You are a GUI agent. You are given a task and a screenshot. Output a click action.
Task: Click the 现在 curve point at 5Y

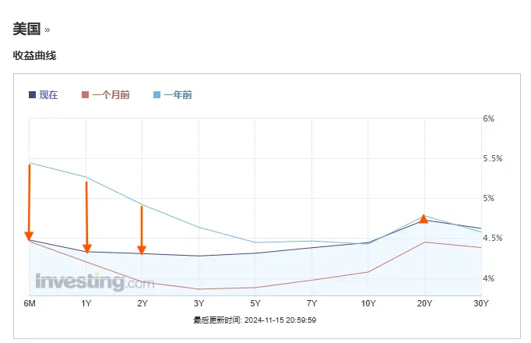[x=255, y=253]
